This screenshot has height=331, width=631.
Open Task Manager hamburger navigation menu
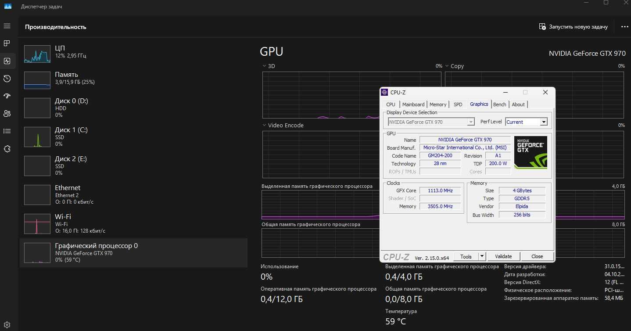tap(7, 26)
